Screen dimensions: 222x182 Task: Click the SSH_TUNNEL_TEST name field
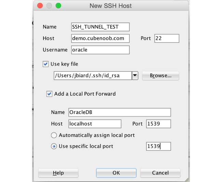[100, 27]
